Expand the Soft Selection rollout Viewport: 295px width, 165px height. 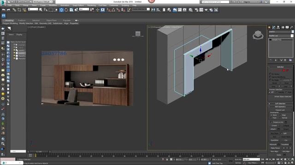point(280,104)
